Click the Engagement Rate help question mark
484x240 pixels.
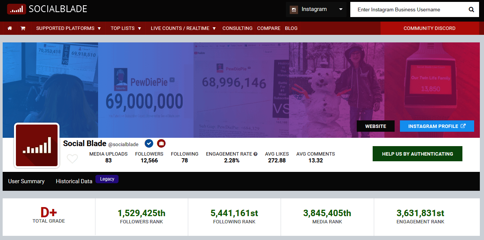click(x=256, y=154)
